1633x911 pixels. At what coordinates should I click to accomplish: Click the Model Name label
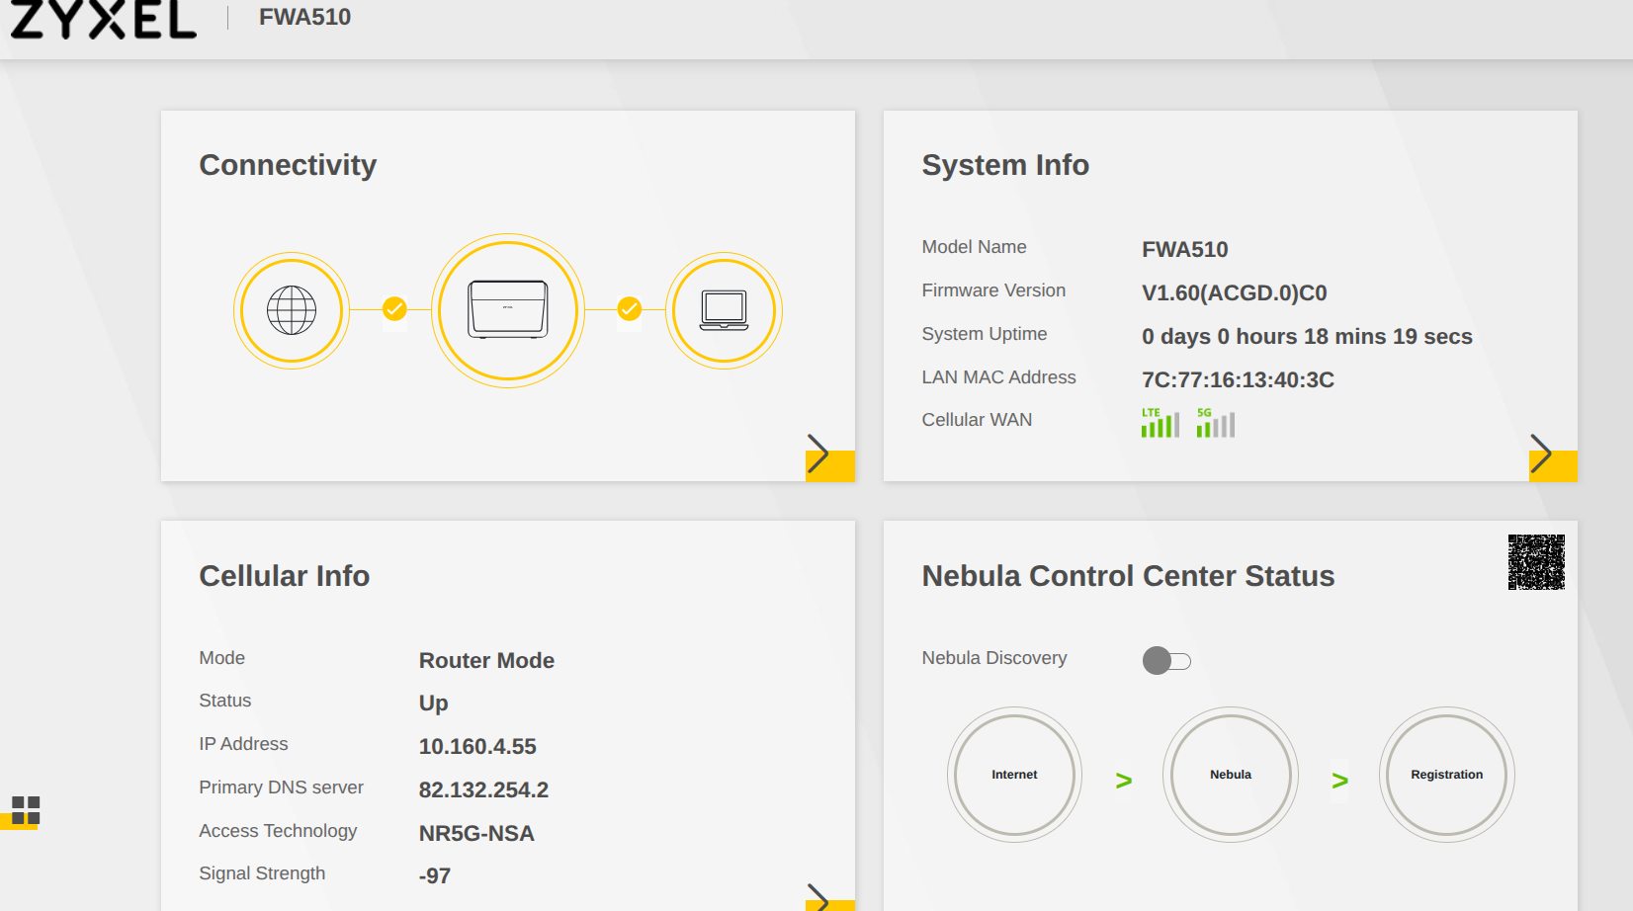pos(974,247)
